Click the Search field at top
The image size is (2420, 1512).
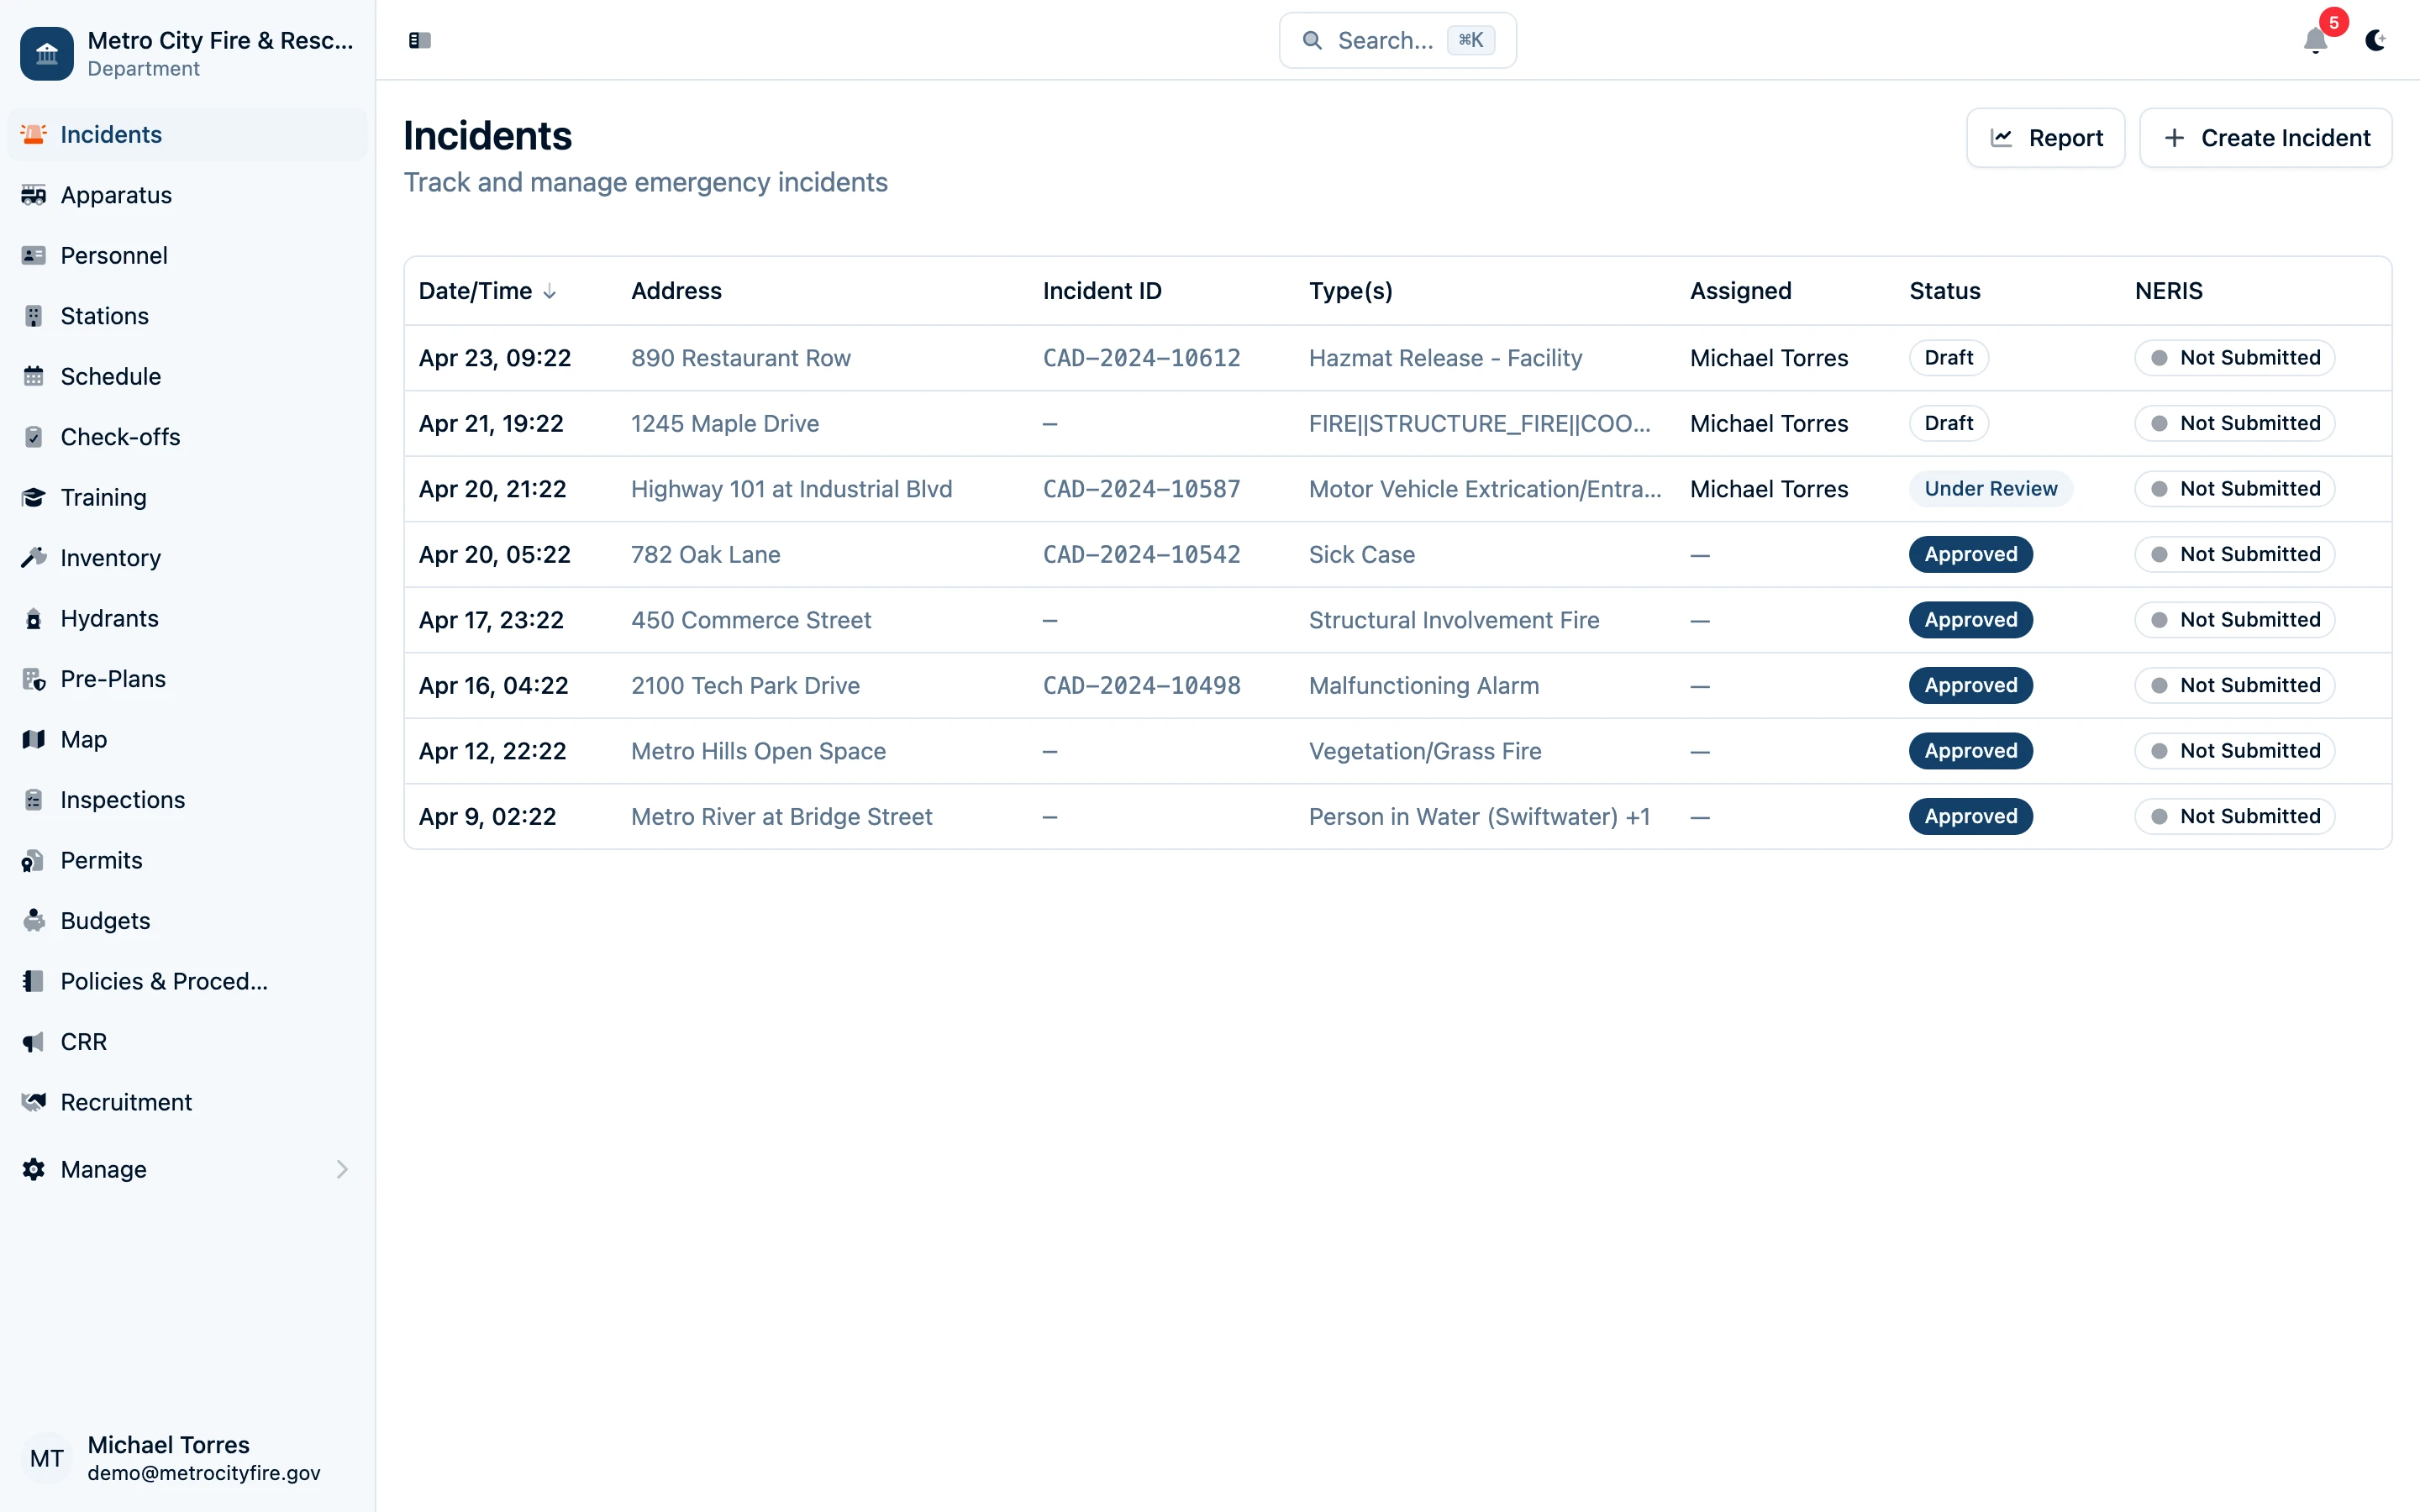1396,40
